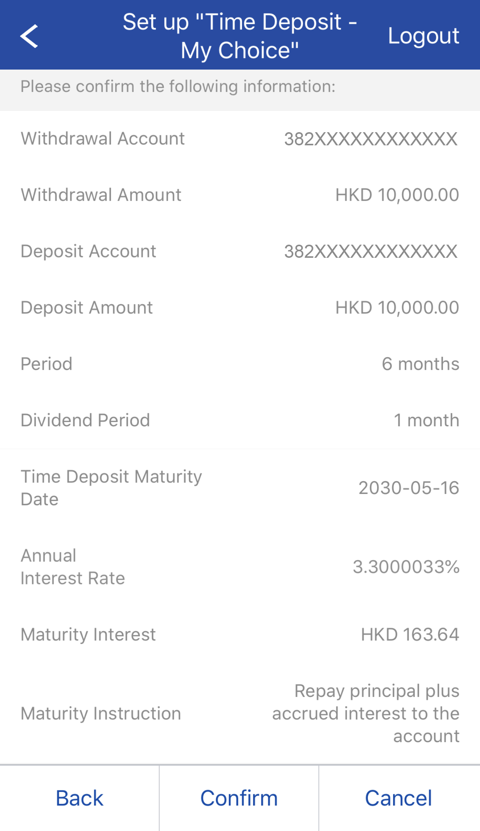
Task: Select the Dividend Period 1 month value
Action: coord(426,420)
